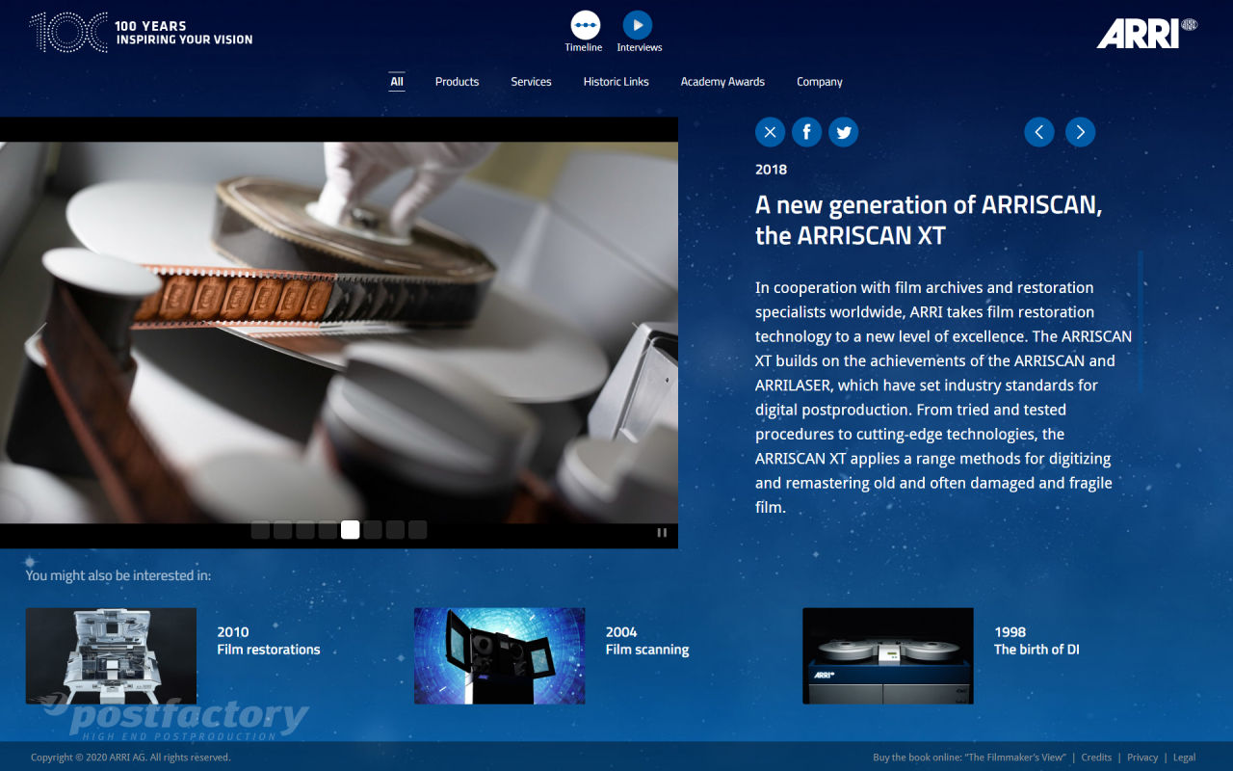Screen dimensions: 1233x771
Task: Select the active fifth slideshow dot
Action: pyautogui.click(x=350, y=530)
